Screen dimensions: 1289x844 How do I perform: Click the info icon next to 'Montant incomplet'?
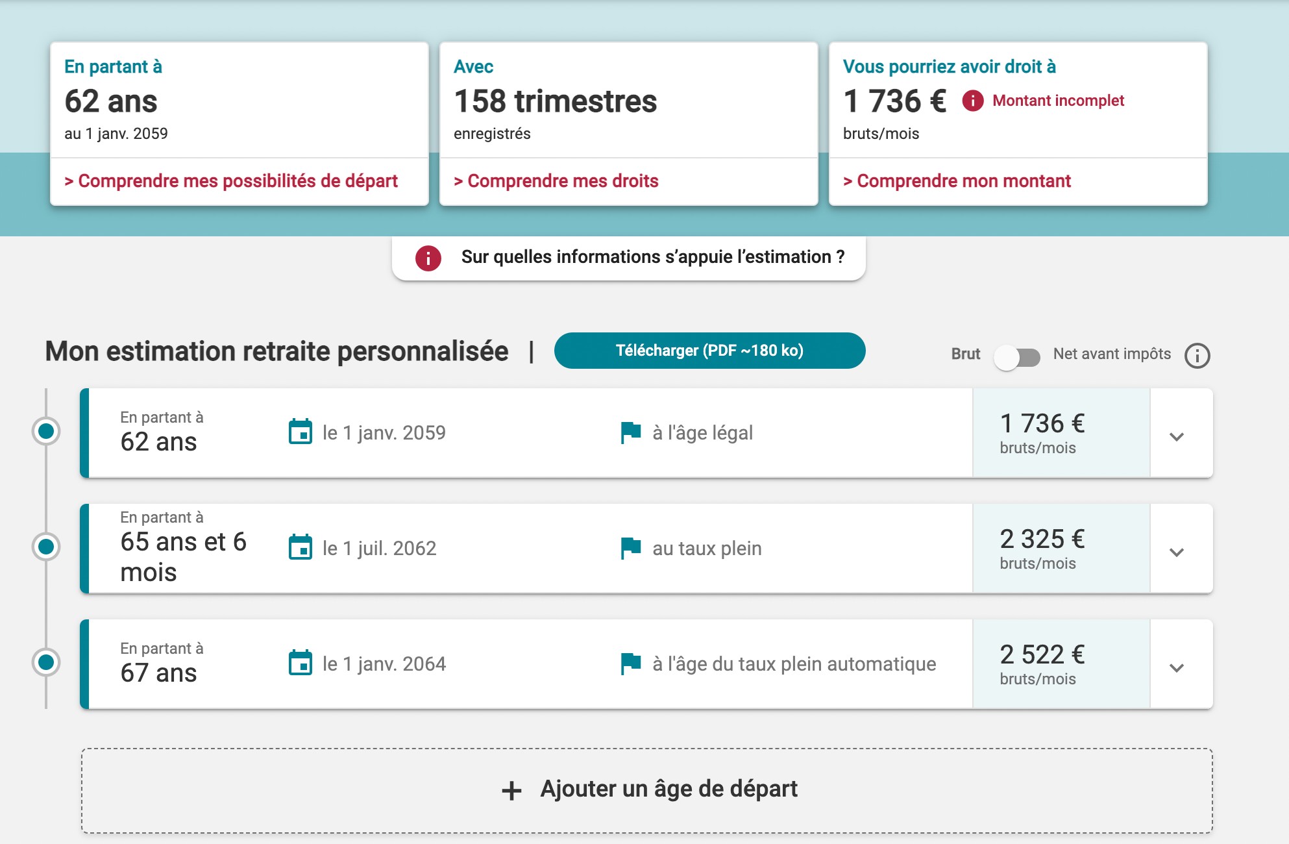[972, 101]
